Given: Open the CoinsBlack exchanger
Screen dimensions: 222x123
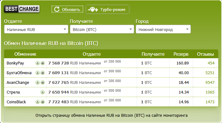Looking at the screenshot, I should pos(16,102).
